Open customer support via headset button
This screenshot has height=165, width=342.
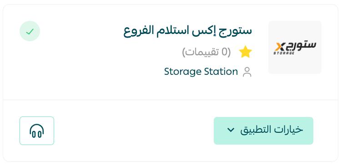coord(37,131)
